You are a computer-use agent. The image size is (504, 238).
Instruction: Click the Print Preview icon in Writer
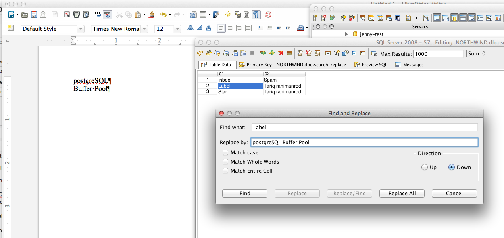pyautogui.click(x=86, y=15)
